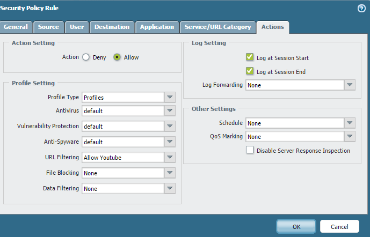This screenshot has width=370, height=237.
Task: Click the help question mark icon
Action: tap(361, 8)
